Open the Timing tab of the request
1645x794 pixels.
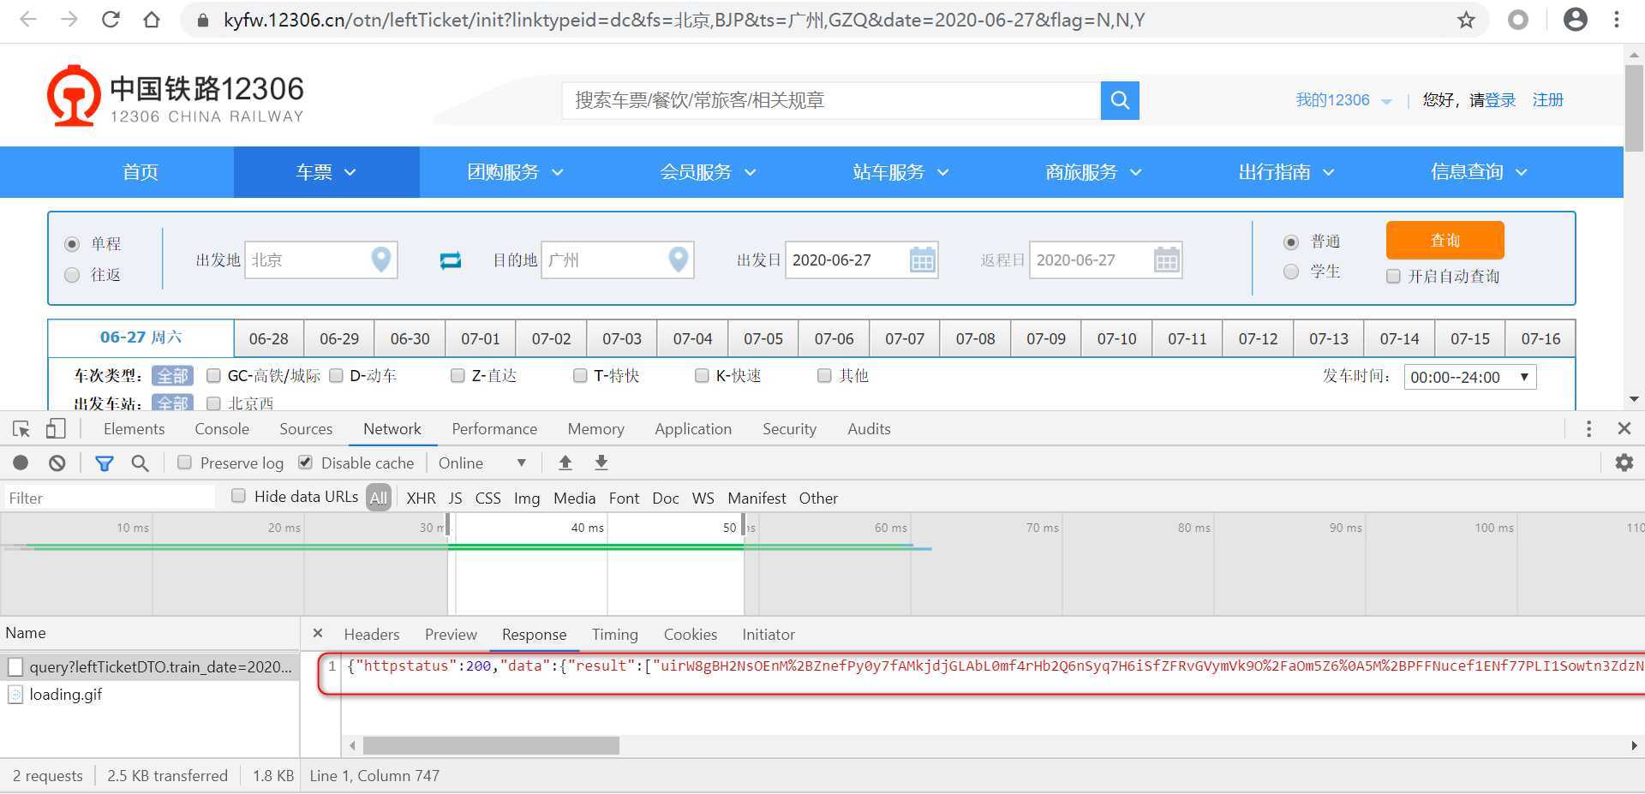point(614,635)
